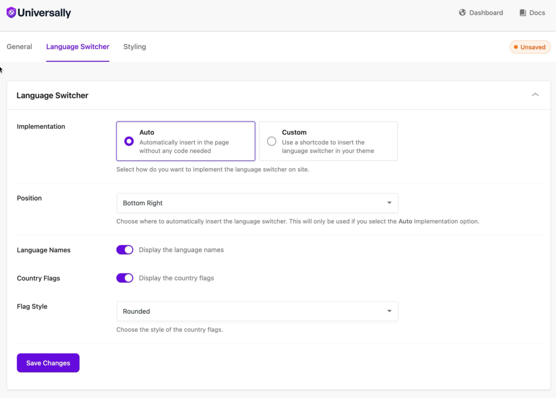
Task: Click the Universally shield logo icon
Action: (11, 13)
